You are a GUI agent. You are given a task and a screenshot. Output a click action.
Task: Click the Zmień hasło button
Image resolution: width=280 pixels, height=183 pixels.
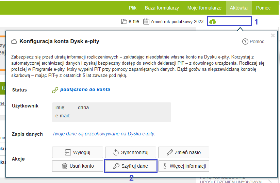184,152
